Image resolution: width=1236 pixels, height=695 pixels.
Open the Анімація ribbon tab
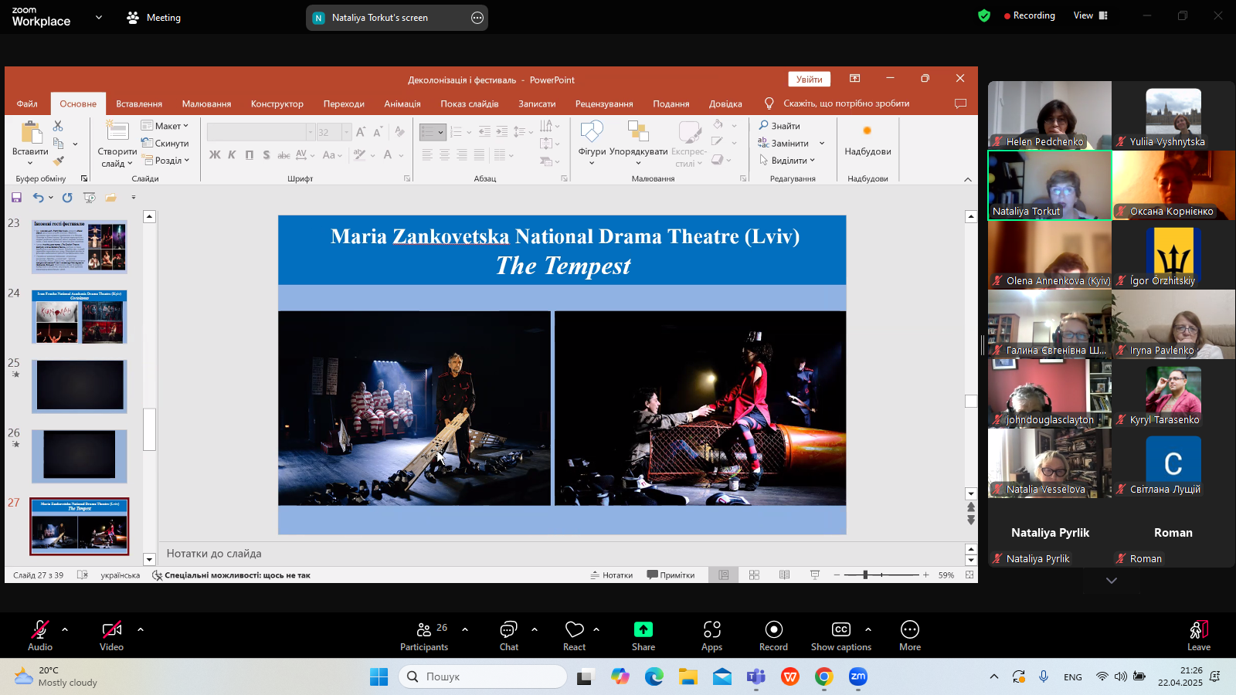[402, 103]
